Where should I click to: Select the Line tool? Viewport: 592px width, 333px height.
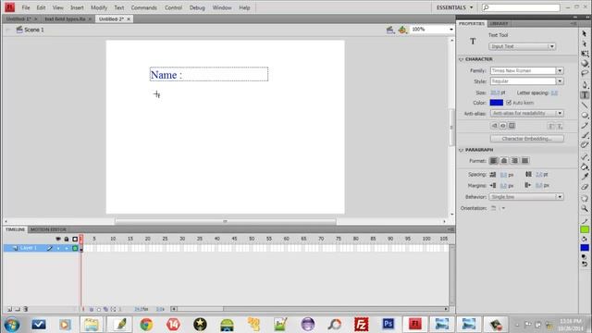coord(585,105)
